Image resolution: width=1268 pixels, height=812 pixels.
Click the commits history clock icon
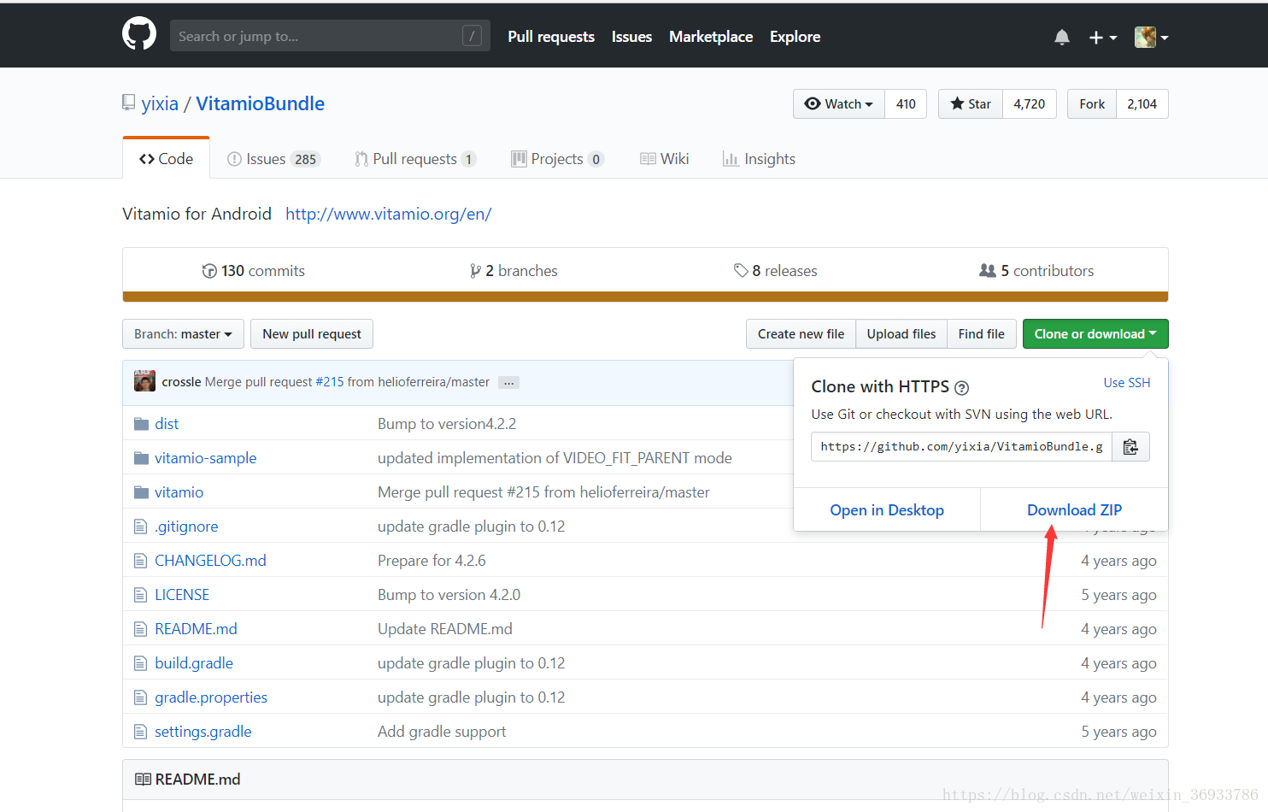click(x=209, y=271)
